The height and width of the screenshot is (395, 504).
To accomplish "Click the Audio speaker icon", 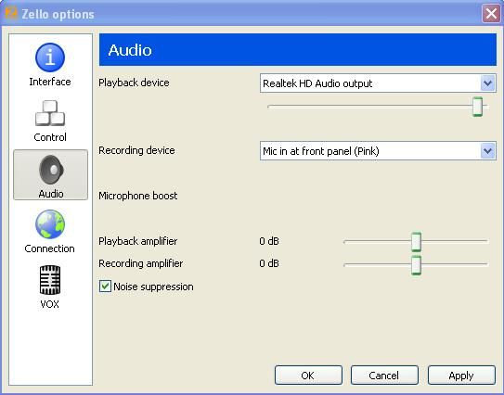I will point(51,170).
